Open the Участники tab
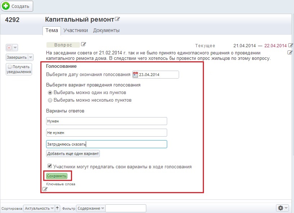Image resolution: width=294 pixels, height=213 pixels. tap(76, 30)
